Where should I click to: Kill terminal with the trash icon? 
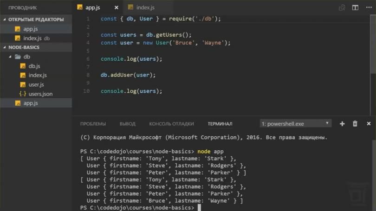355,123
